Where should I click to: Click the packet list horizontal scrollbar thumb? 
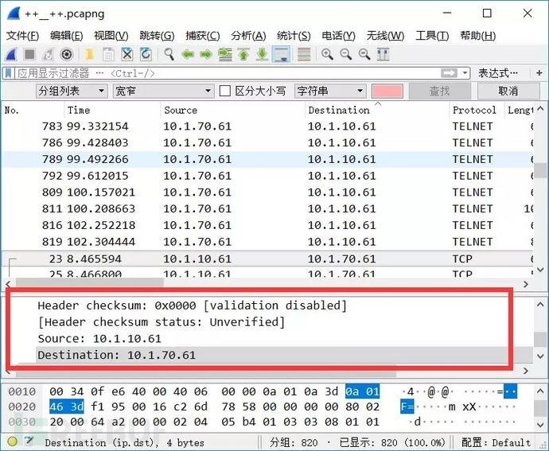pos(89,283)
